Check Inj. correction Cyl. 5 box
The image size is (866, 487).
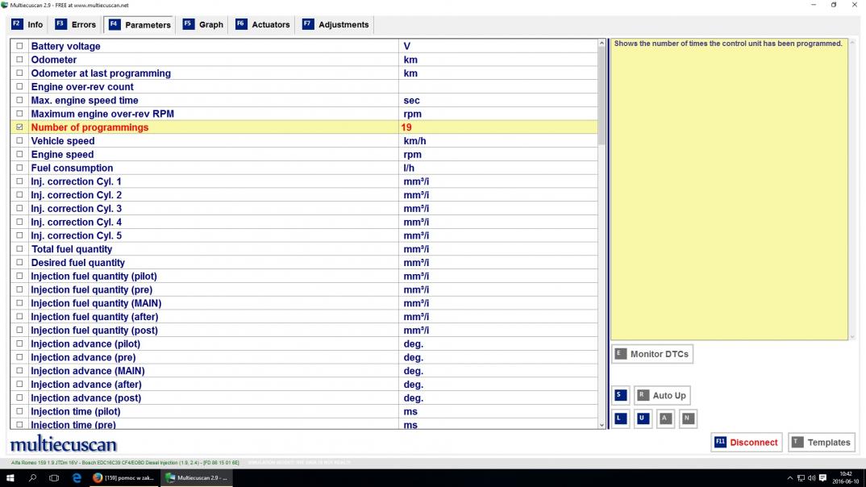click(20, 235)
